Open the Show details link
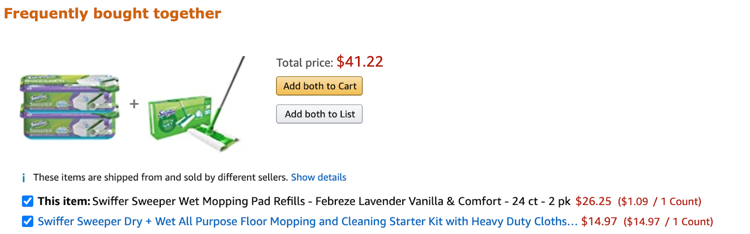Image resolution: width=750 pixels, height=234 pixels. [x=318, y=177]
